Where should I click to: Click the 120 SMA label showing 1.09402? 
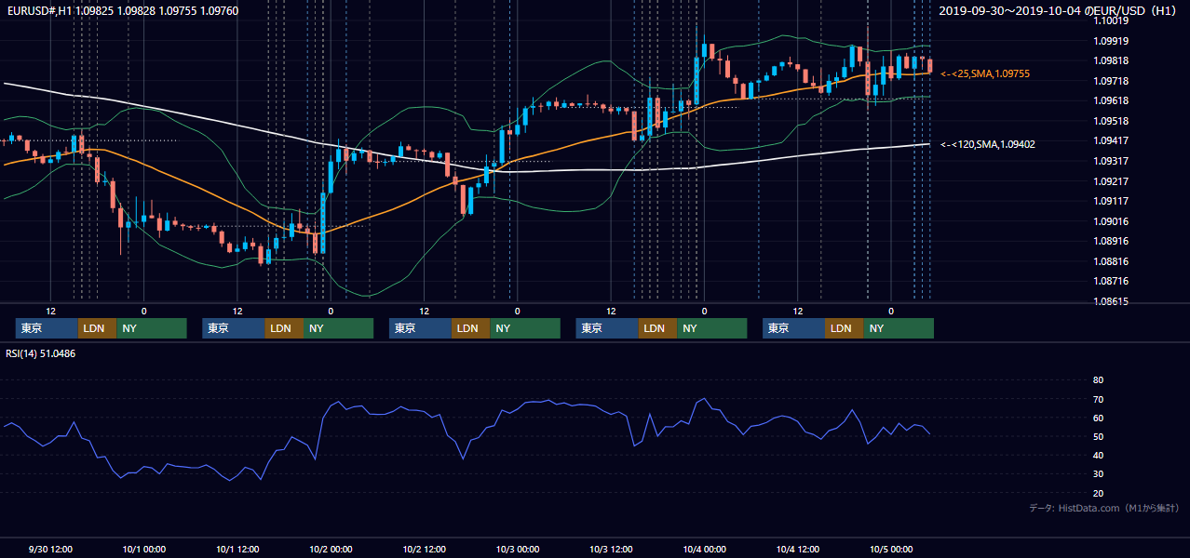987,144
